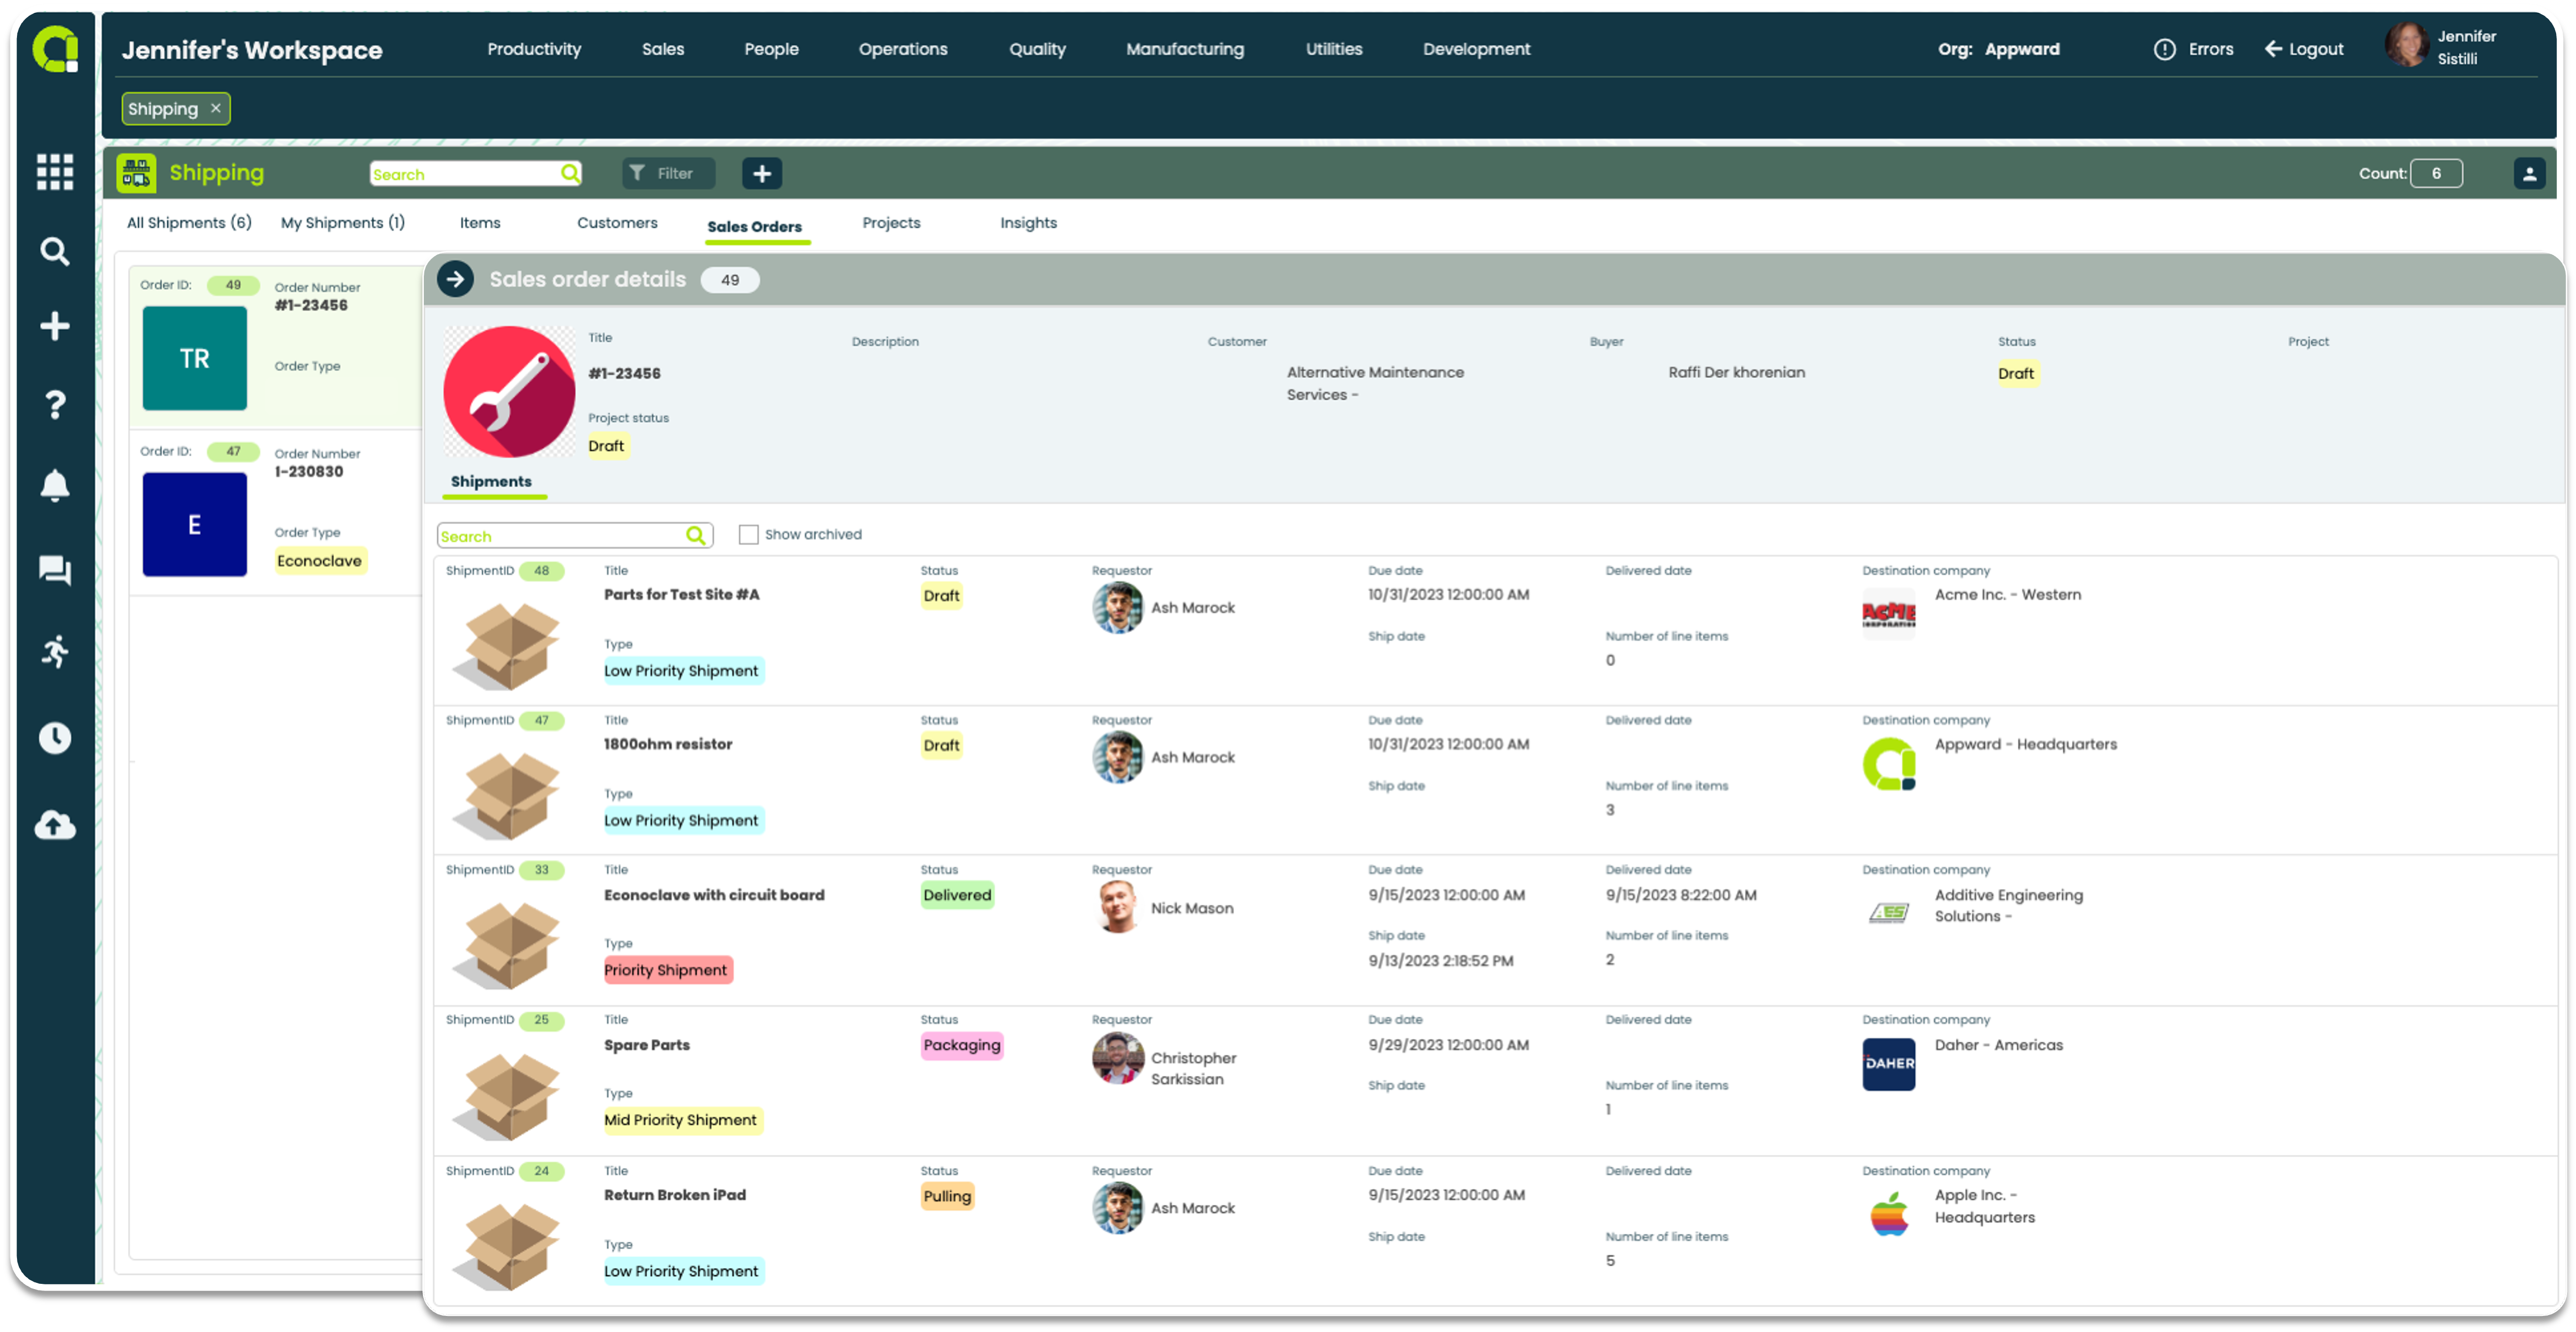Select order card #1-23456
2576x1332 pixels.
point(276,347)
